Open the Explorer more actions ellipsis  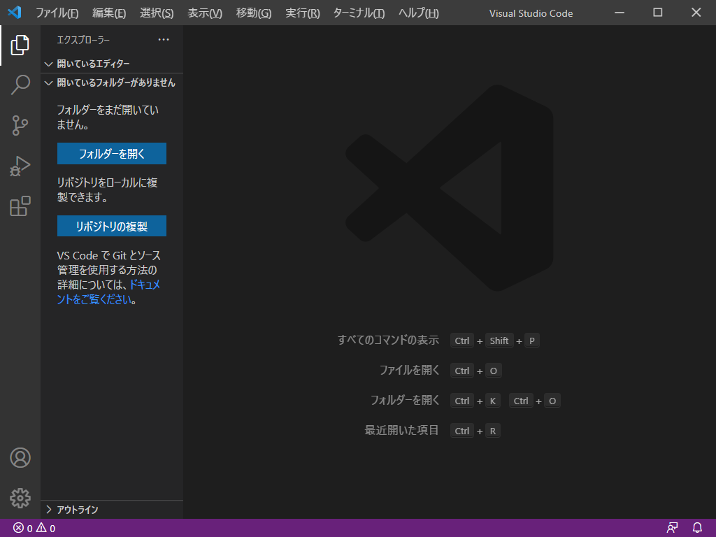click(164, 40)
